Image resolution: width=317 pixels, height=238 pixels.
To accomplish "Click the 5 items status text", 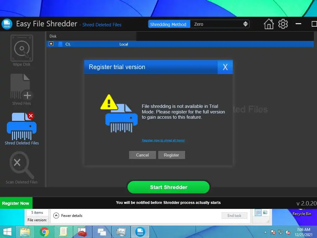I will coord(37,213).
